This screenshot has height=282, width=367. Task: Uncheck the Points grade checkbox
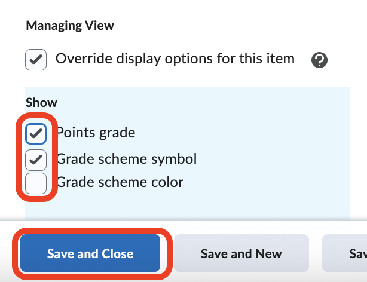[x=36, y=134]
